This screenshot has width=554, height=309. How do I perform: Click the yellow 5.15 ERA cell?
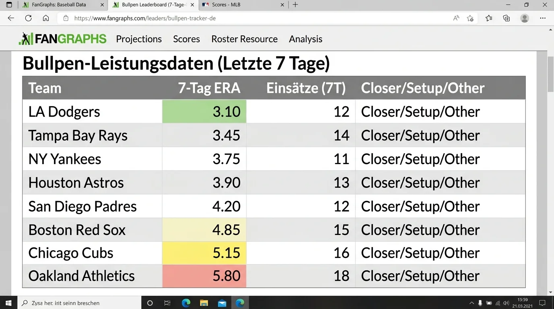pos(204,253)
